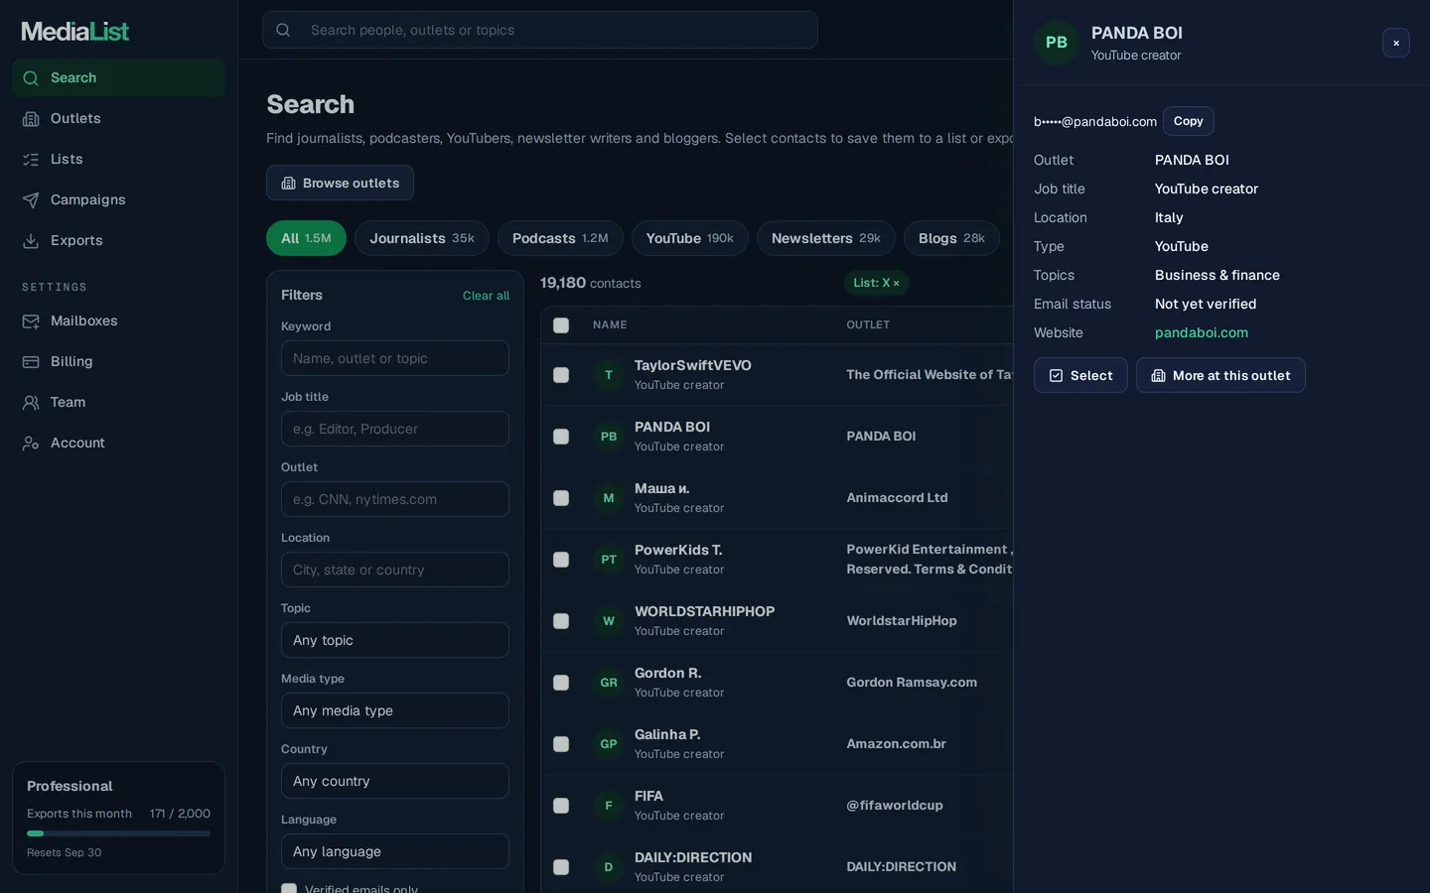
Task: Select the Newsletters tab
Action: pyautogui.click(x=826, y=238)
